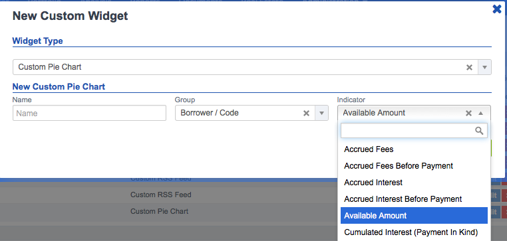The image size is (507, 241).
Task: Select highlighted Available Amount option
Action: point(414,216)
